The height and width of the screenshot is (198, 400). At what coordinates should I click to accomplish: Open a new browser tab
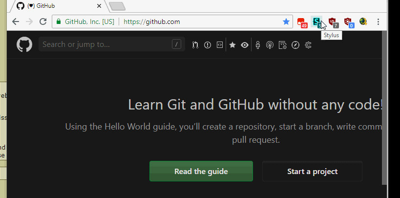tap(117, 6)
